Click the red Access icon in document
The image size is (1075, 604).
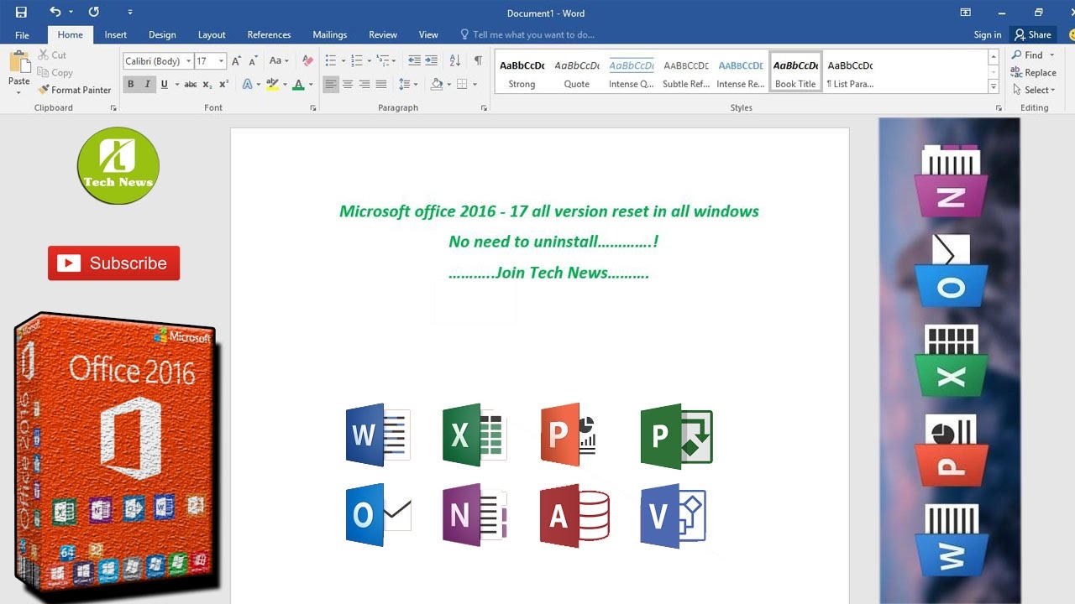point(574,515)
